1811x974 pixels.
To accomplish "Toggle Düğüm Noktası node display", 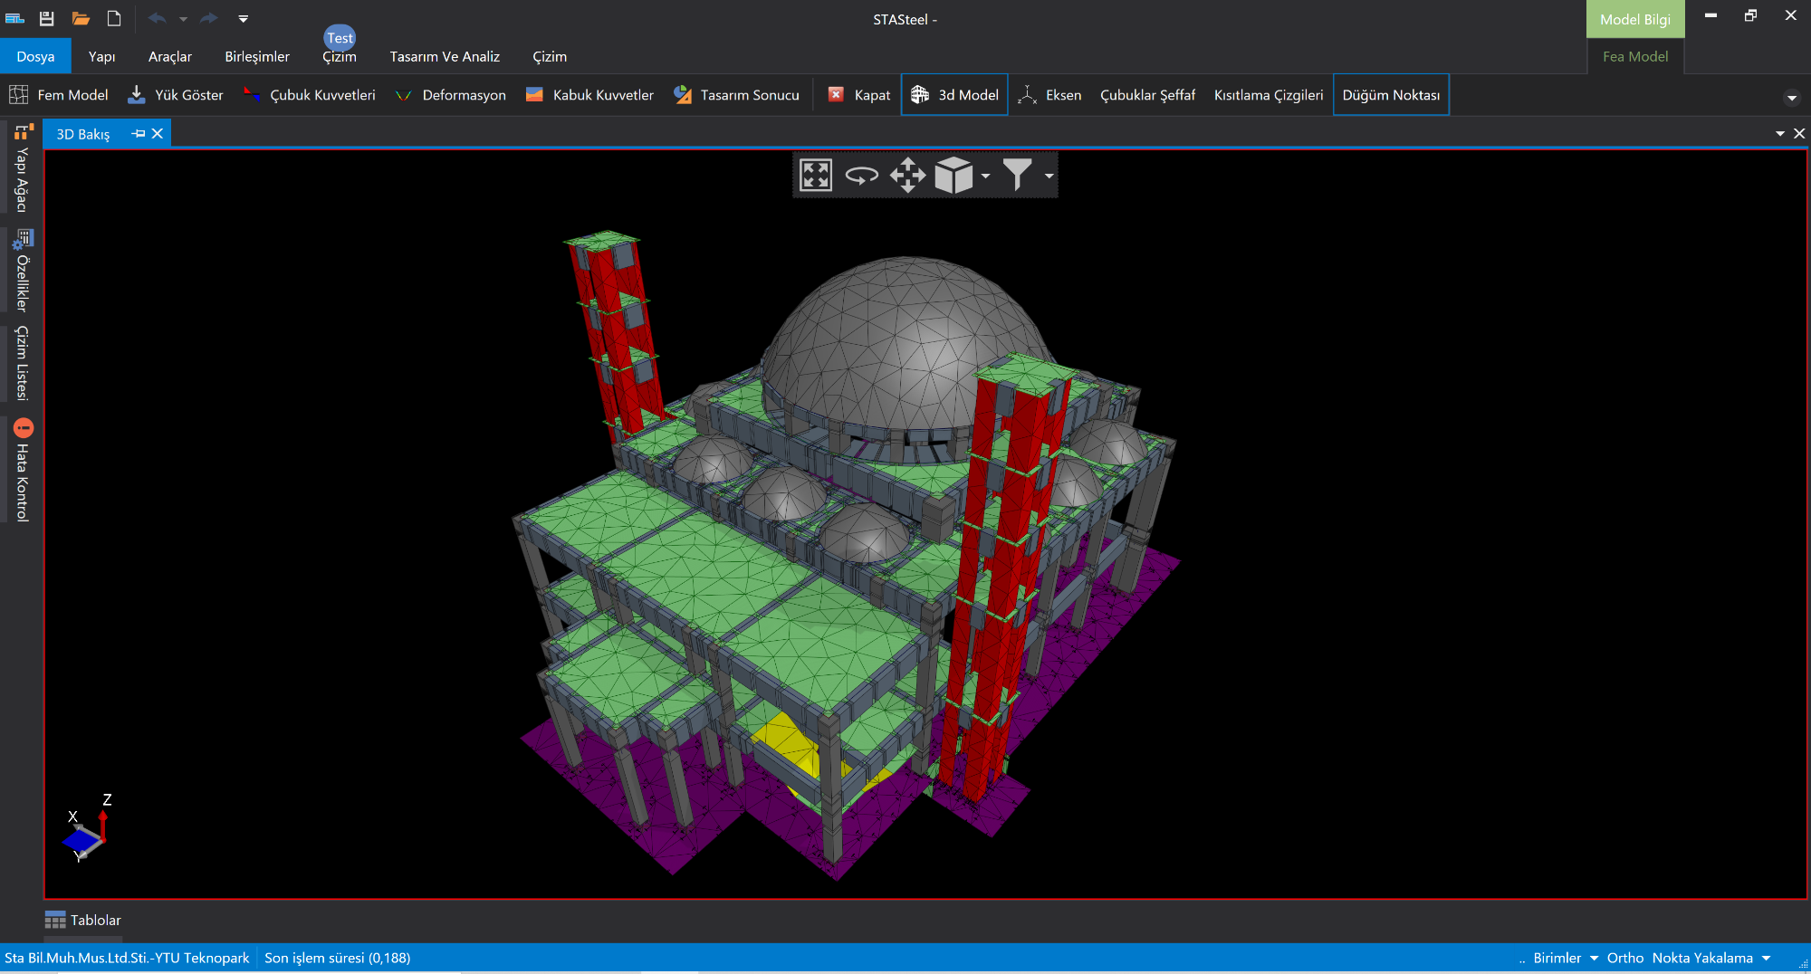I will coord(1390,95).
